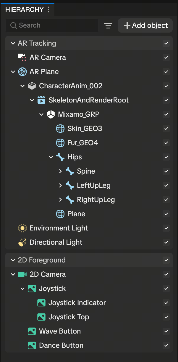Screen dimensions: 178x362
Task: Open the HIERARCHY tab options menu
Action: point(49,9)
